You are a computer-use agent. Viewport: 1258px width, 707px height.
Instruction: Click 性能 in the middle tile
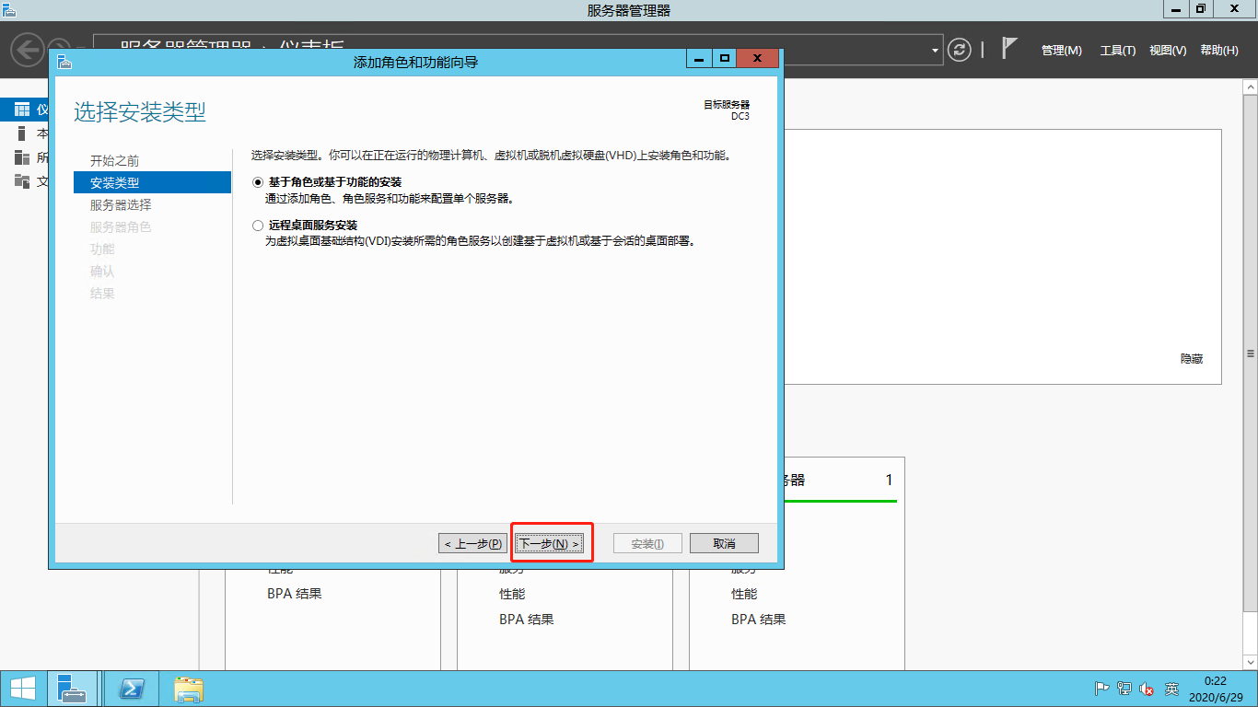(512, 594)
